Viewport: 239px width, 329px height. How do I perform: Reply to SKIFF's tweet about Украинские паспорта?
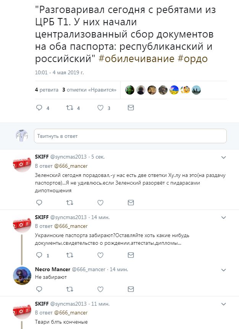click(39, 255)
